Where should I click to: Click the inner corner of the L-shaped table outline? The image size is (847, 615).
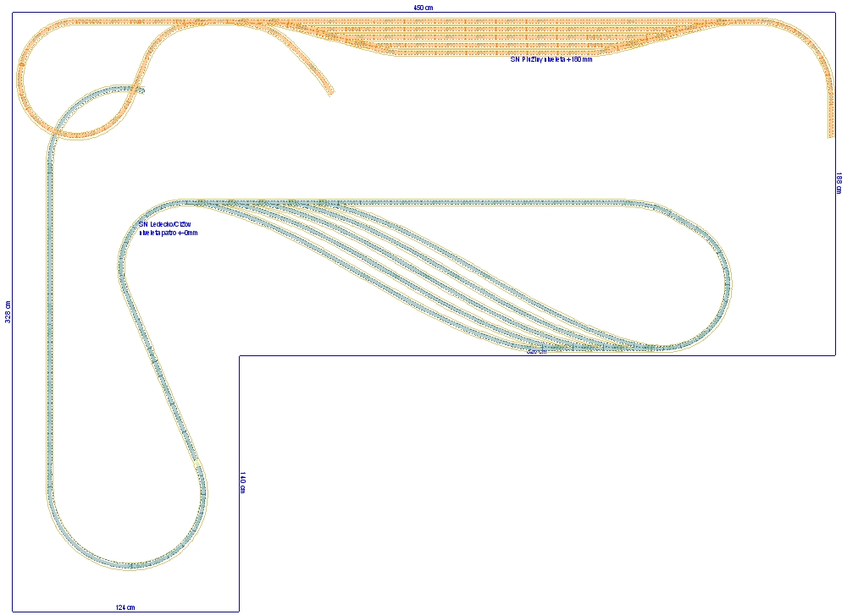click(x=240, y=356)
